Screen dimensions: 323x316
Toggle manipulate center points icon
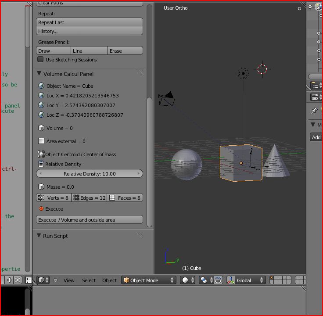tap(218, 280)
